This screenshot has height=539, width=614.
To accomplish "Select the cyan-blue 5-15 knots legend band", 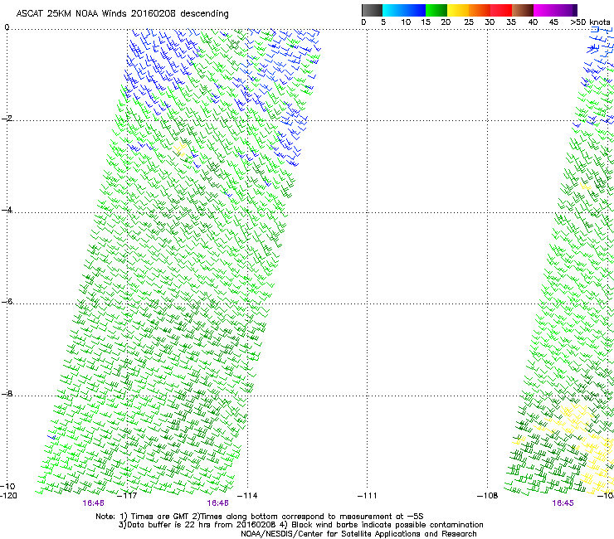I will (x=404, y=10).
